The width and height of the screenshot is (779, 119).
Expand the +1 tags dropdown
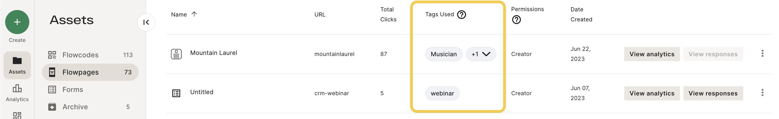[481, 54]
